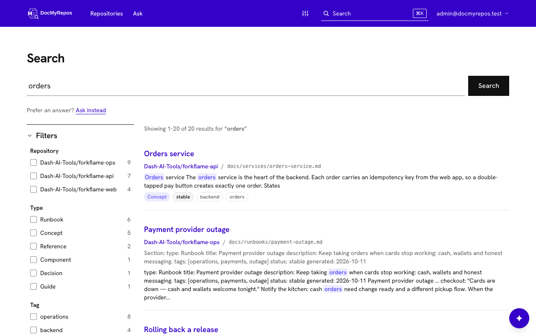The image size is (536, 335).
Task: Open the sliders settings icon in header
Action: (x=305, y=13)
